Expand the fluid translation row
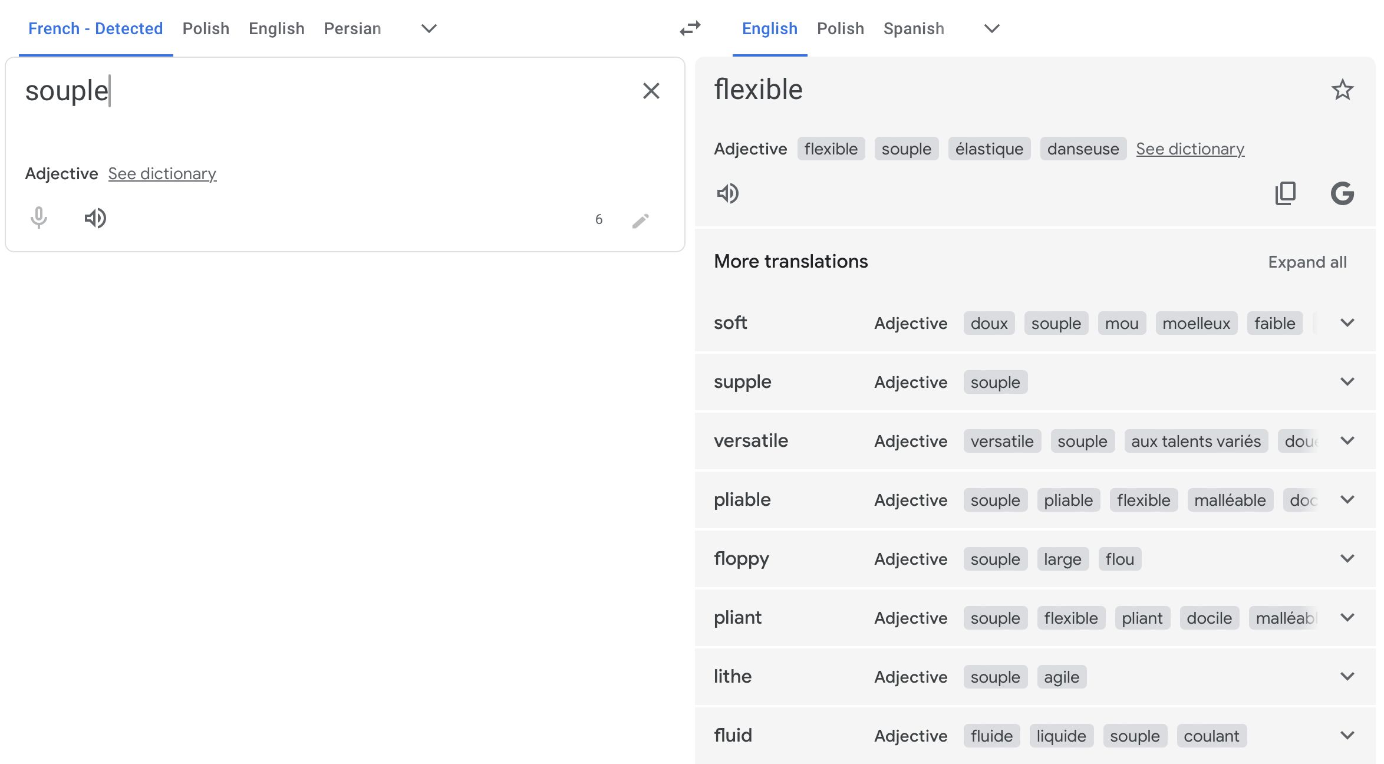This screenshot has height=764, width=1384. pyautogui.click(x=1347, y=735)
